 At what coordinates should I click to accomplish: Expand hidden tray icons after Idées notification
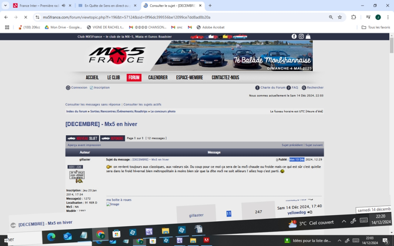[x=339, y=241]
